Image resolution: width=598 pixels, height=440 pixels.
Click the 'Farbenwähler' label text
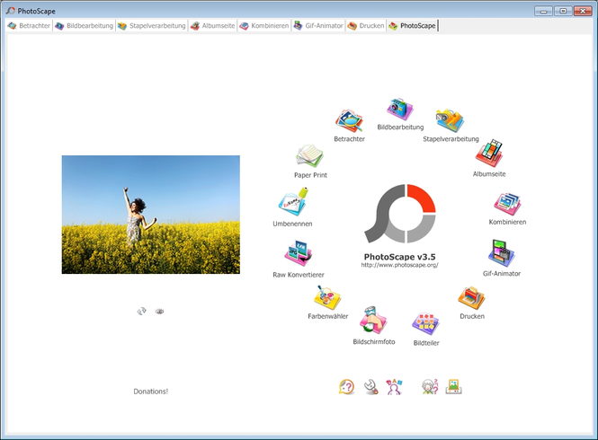pos(327,316)
